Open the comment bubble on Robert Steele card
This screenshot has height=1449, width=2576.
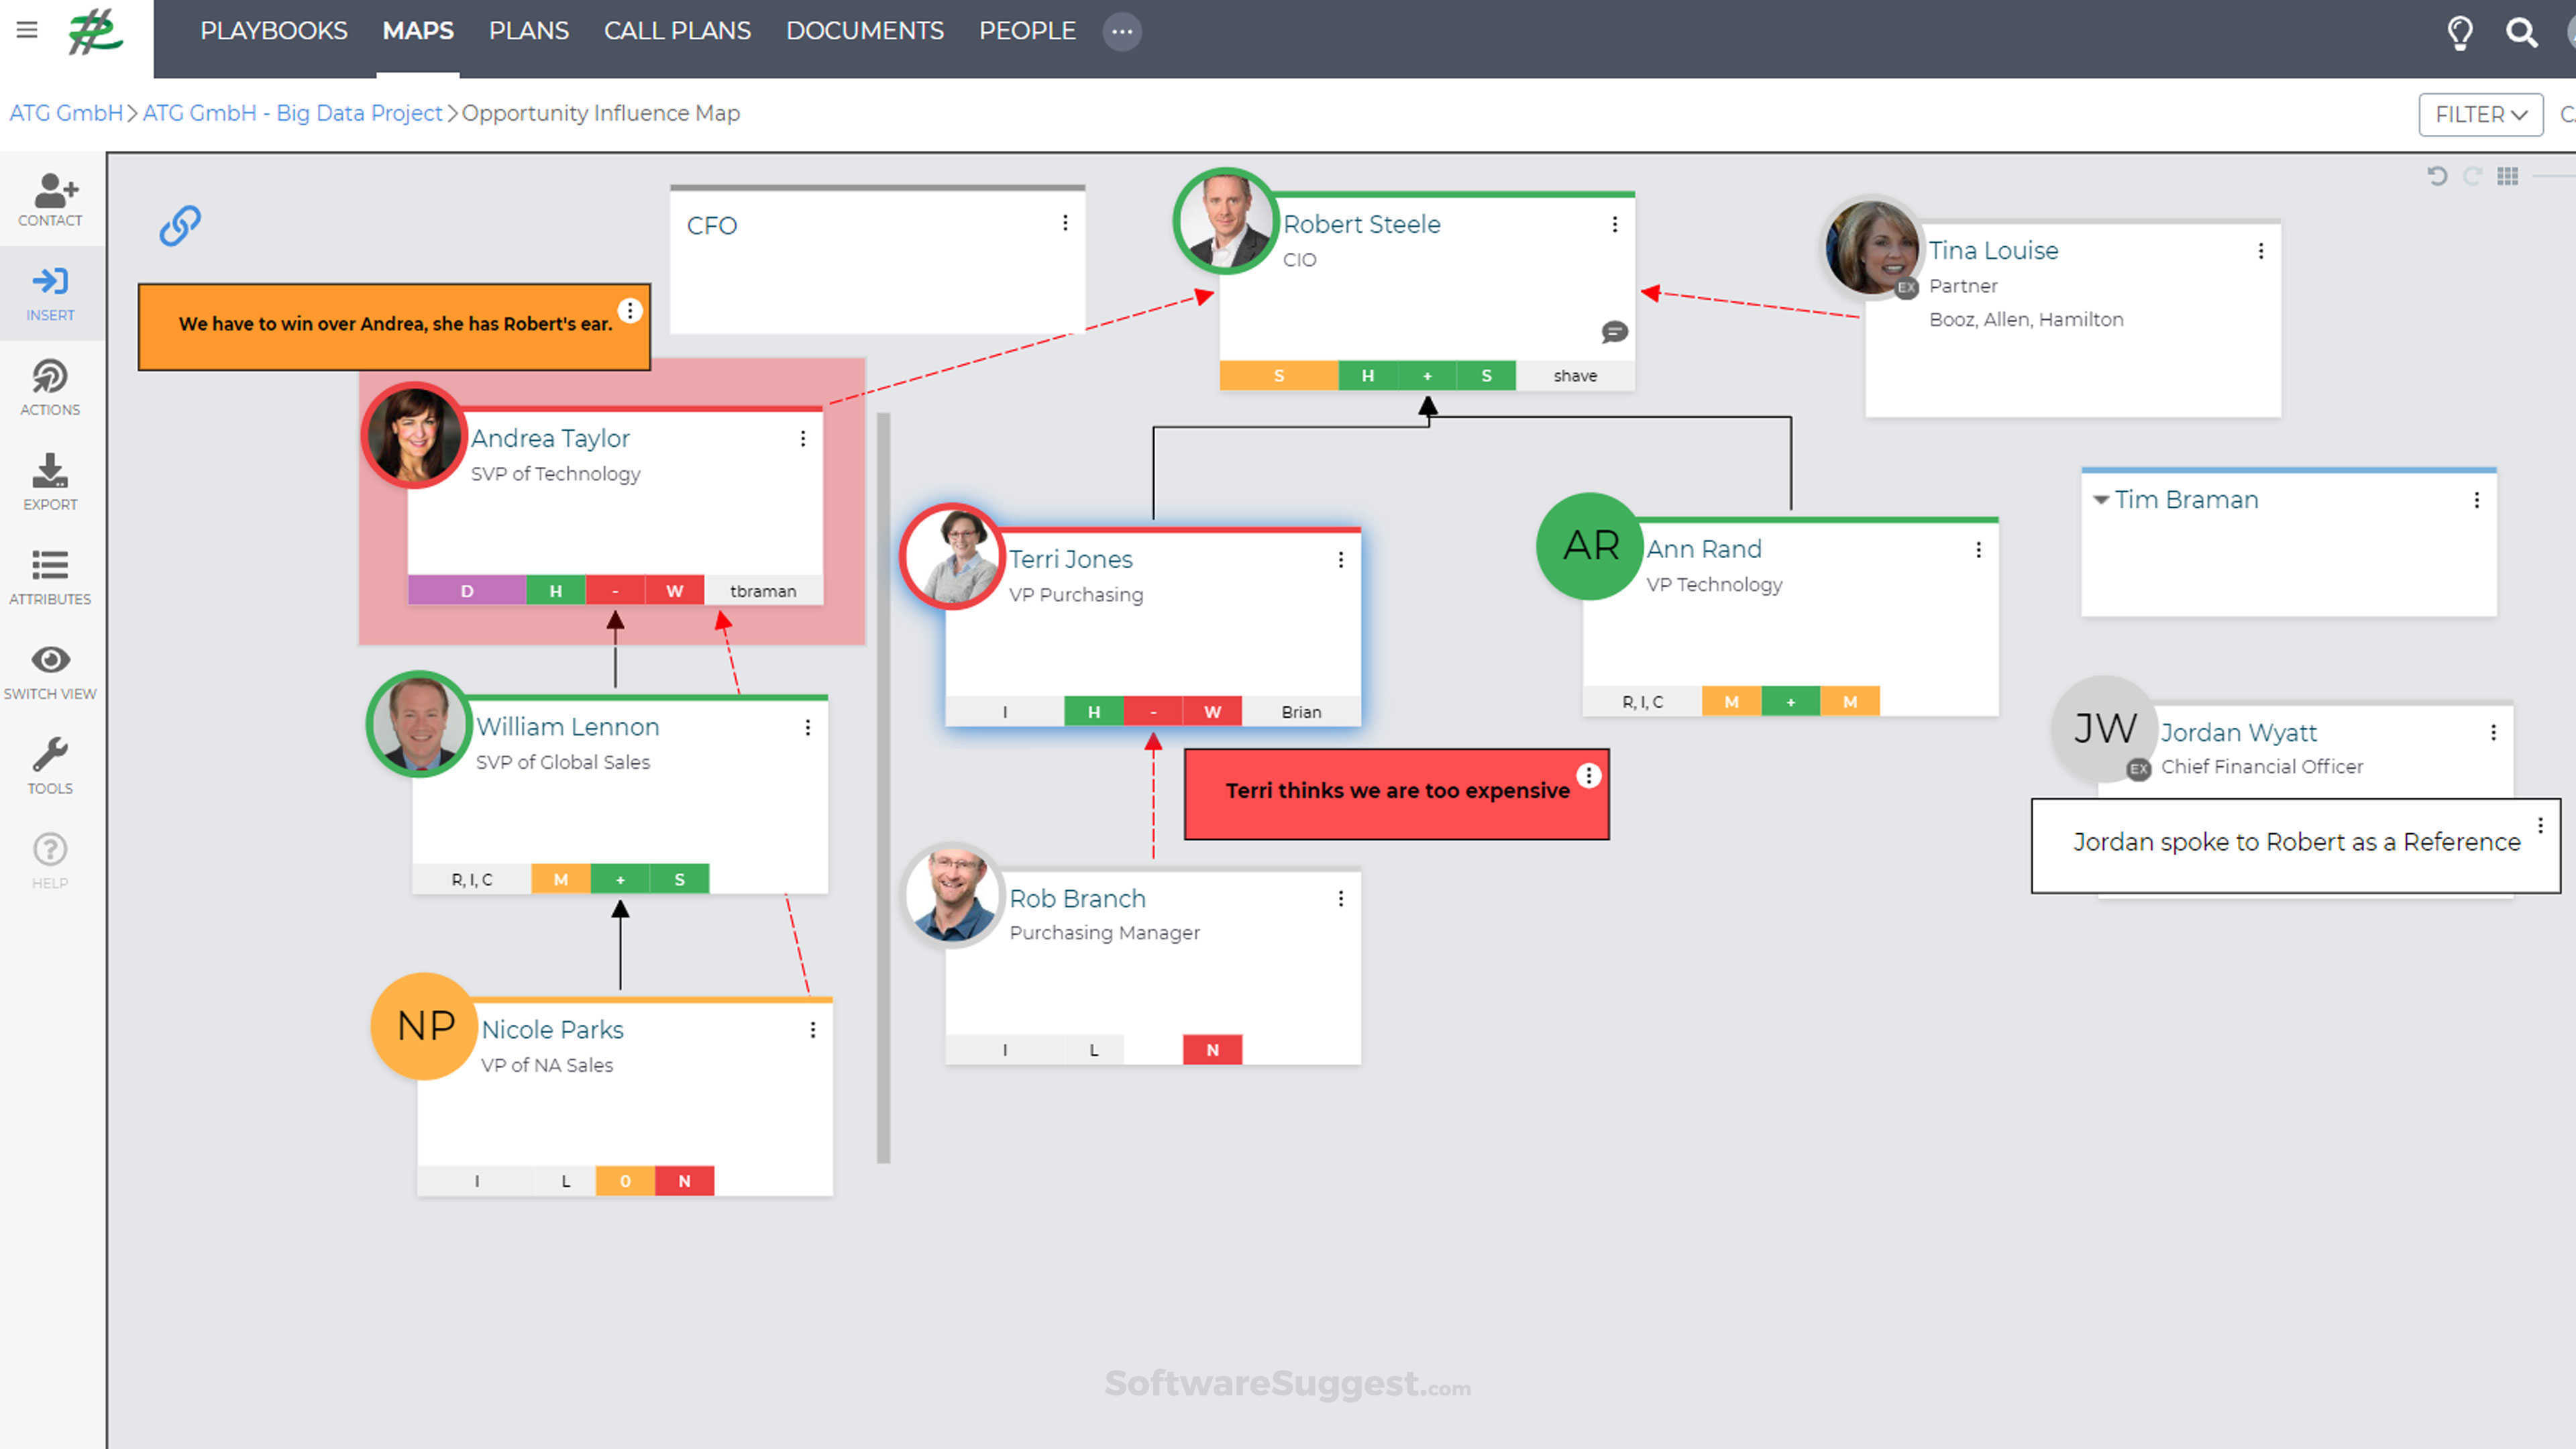(1614, 332)
